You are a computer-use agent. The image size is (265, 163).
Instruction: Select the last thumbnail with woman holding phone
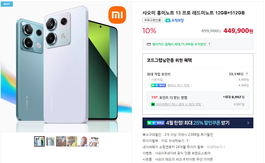pyautogui.click(x=94, y=141)
